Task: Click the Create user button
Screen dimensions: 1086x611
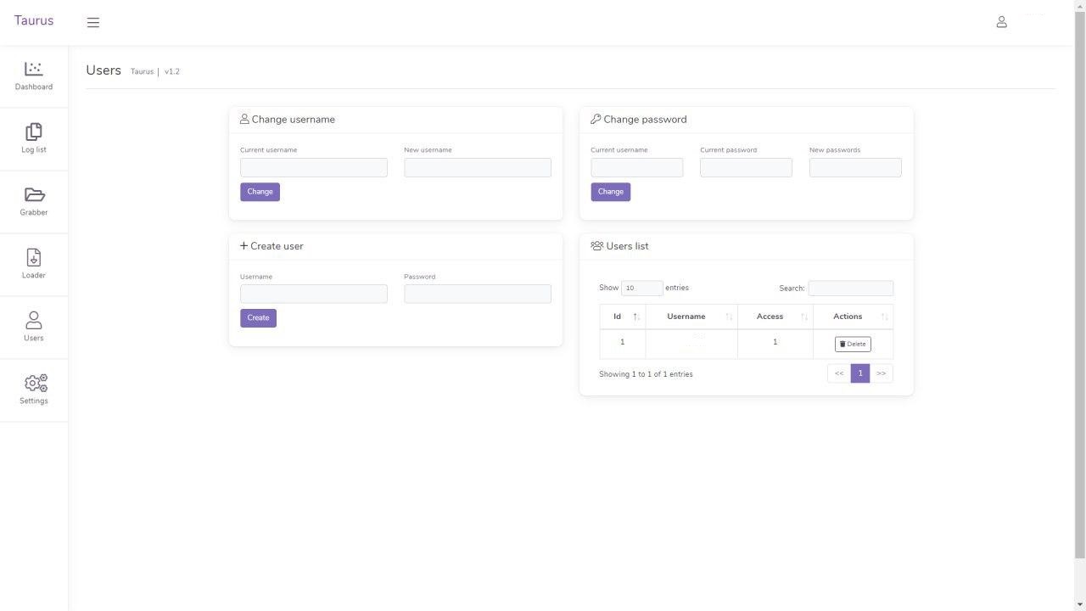Action: [x=258, y=318]
